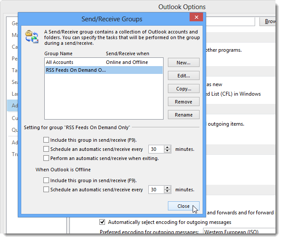Viewport: 282px width, 240px height.
Task: Increase online schedule minutes with up arrow
Action: pyautogui.click(x=167, y=147)
